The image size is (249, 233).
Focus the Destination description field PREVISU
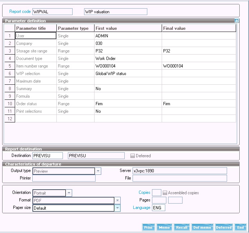(x=96, y=155)
